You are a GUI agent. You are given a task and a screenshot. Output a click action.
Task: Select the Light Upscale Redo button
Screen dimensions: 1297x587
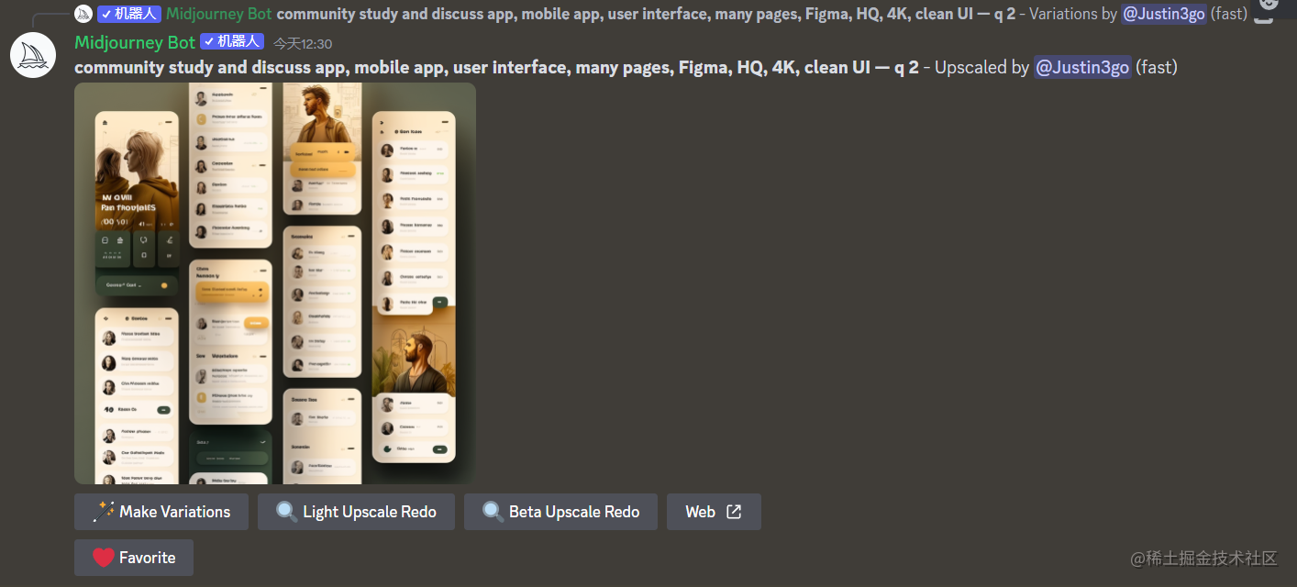pyautogui.click(x=356, y=512)
